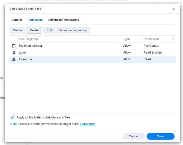
Task: Toggle Apply to this folder, sub-folders checkbox
Action: click(12, 117)
